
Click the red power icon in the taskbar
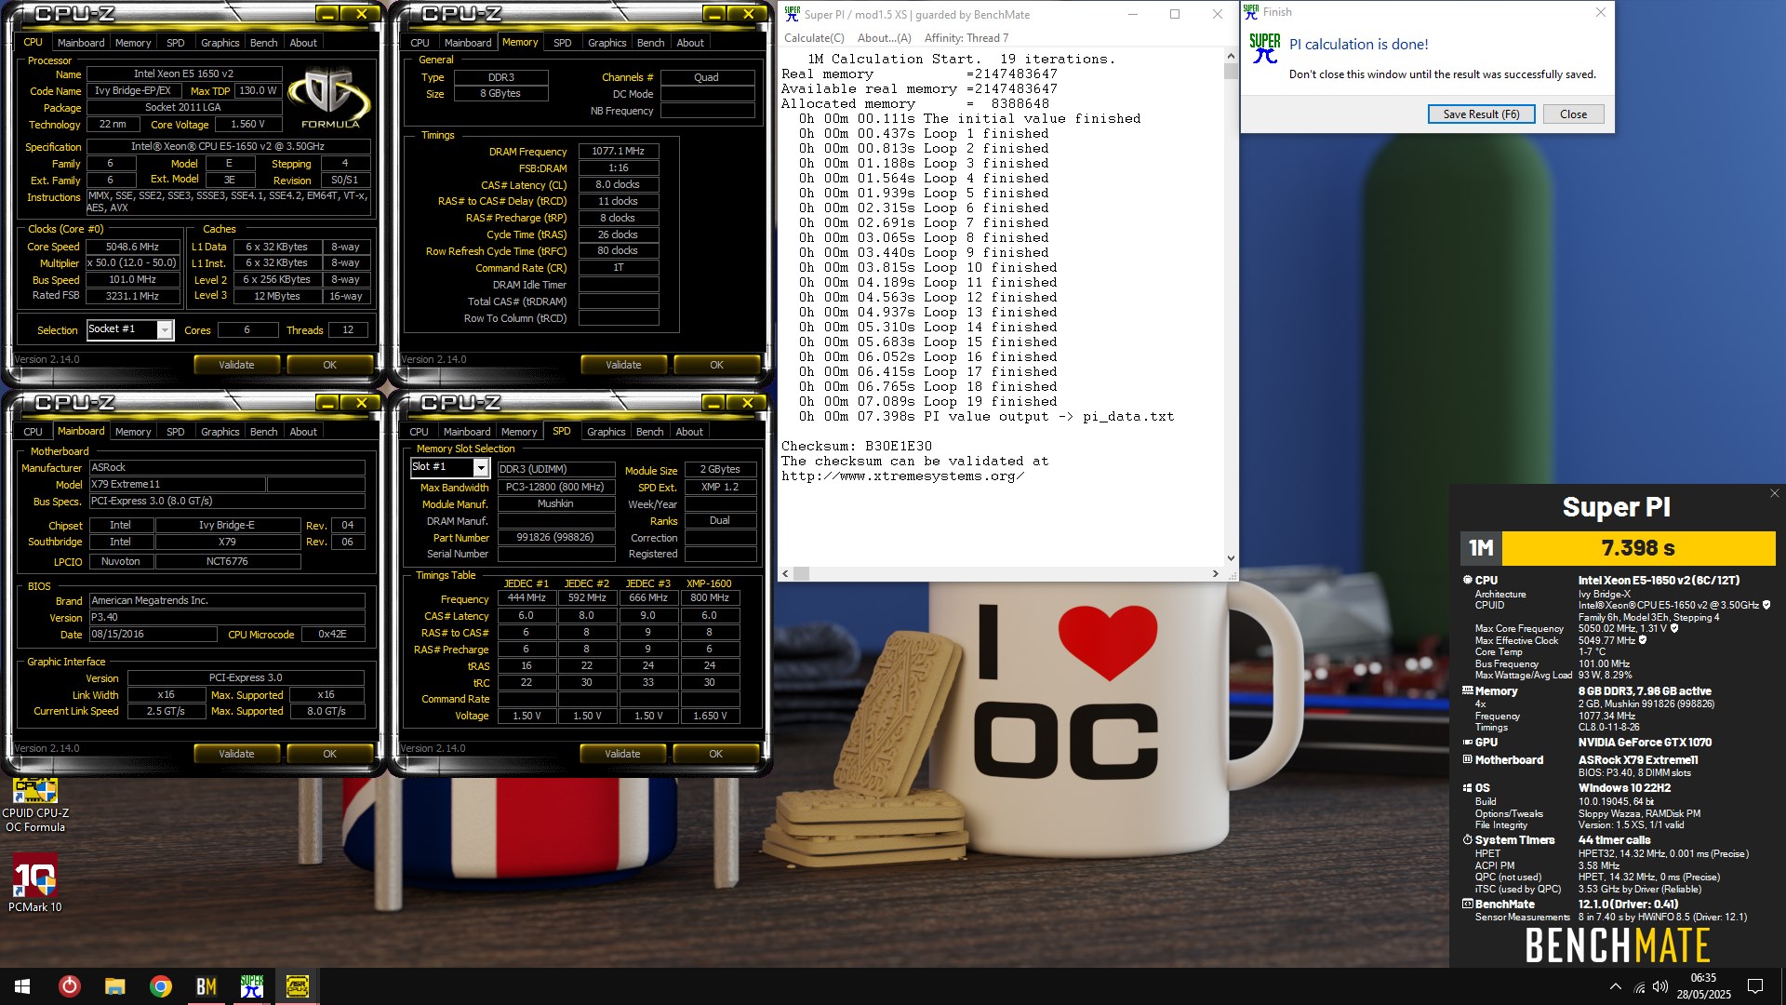(70, 986)
